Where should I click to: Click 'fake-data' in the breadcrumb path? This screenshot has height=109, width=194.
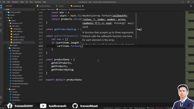coord(51,9)
